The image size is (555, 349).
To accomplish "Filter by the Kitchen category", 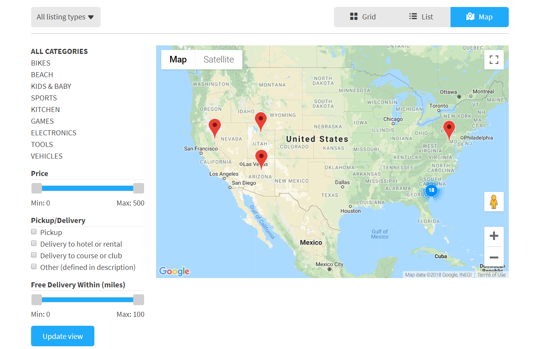I will [45, 110].
